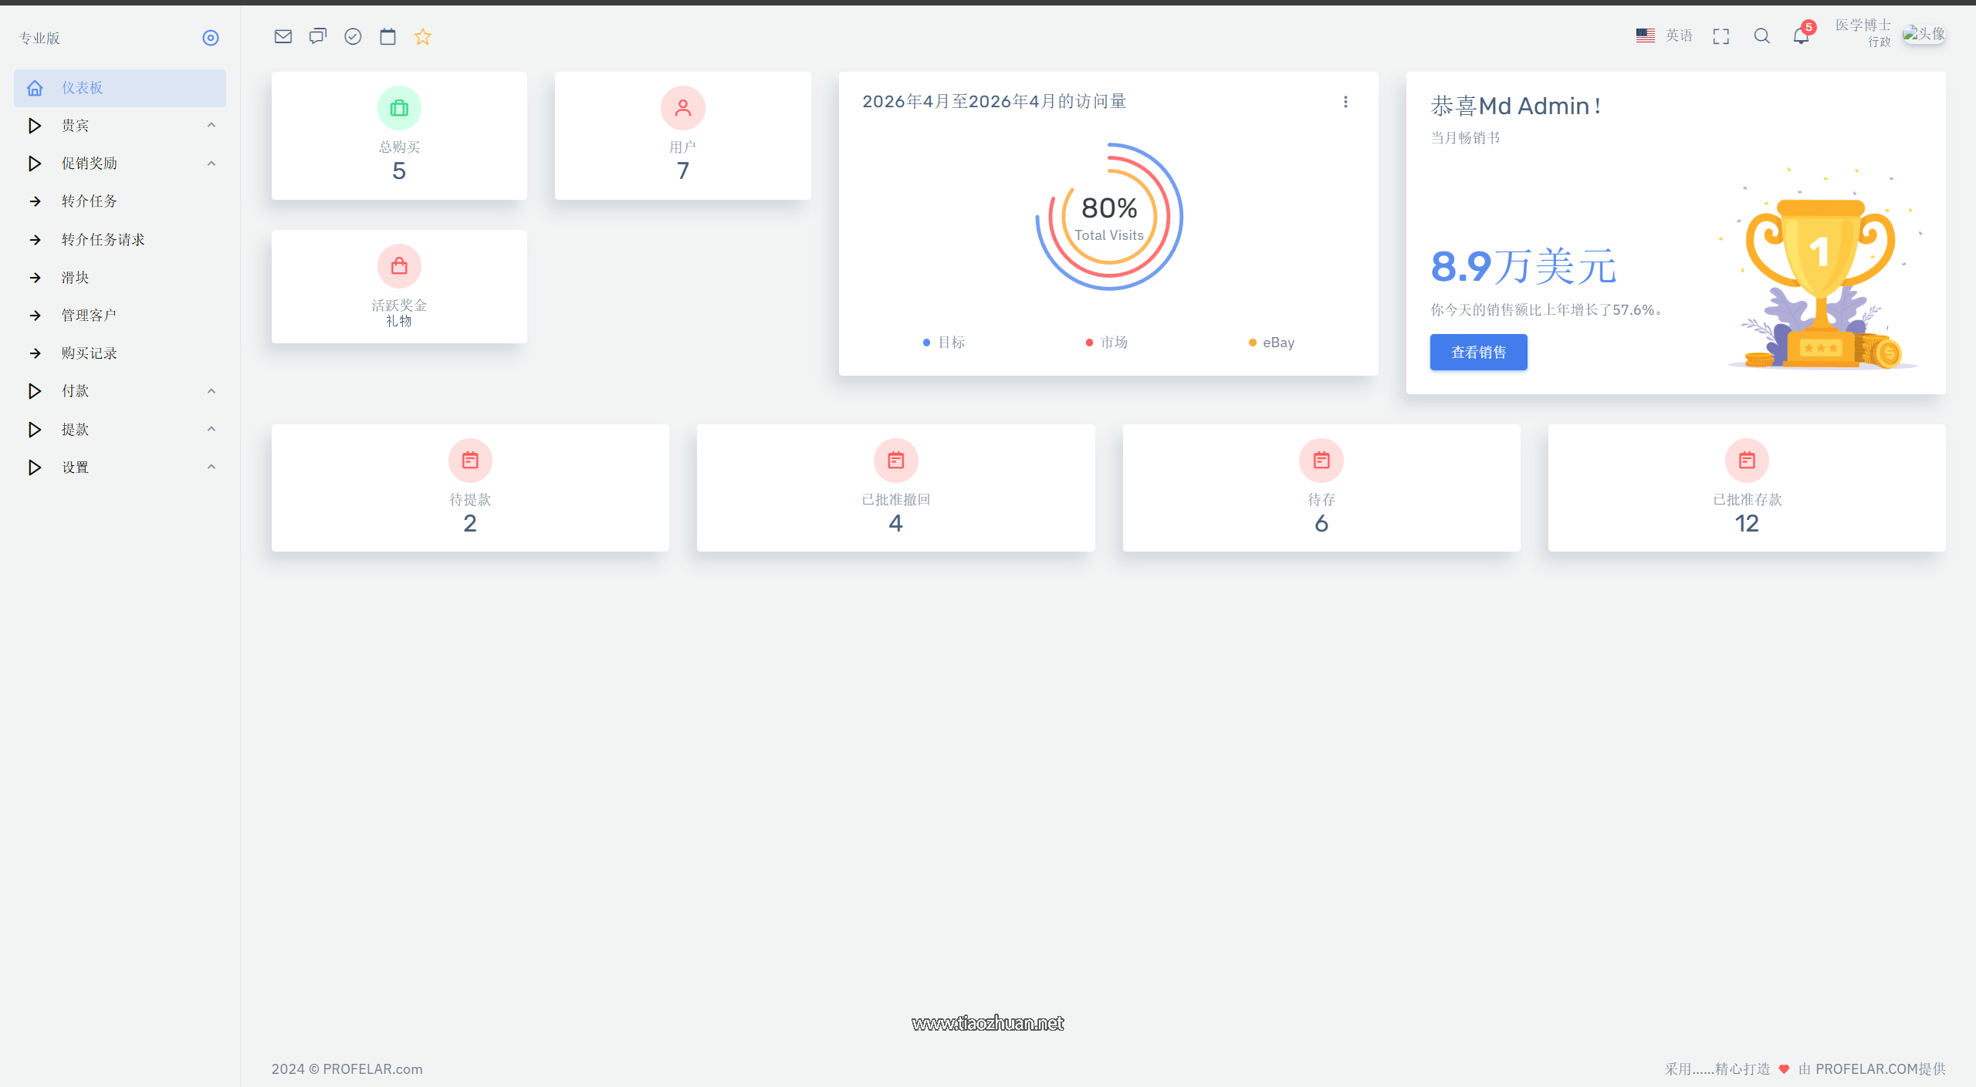
Task: Toggle sidebar collapse circle next to 专业版
Action: coord(210,38)
